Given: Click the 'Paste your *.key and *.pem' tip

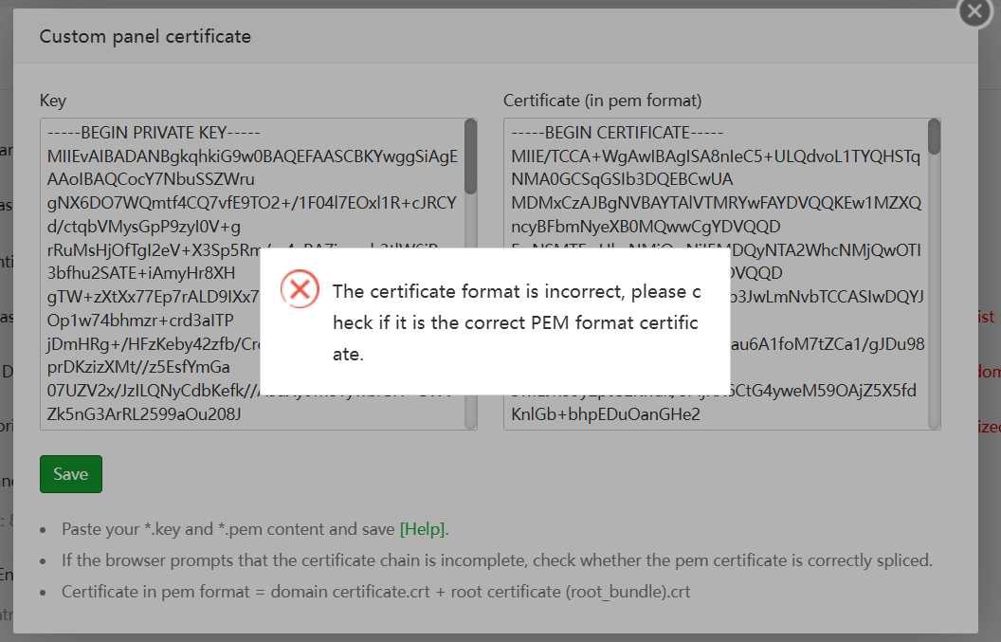Looking at the screenshot, I should pos(229,529).
